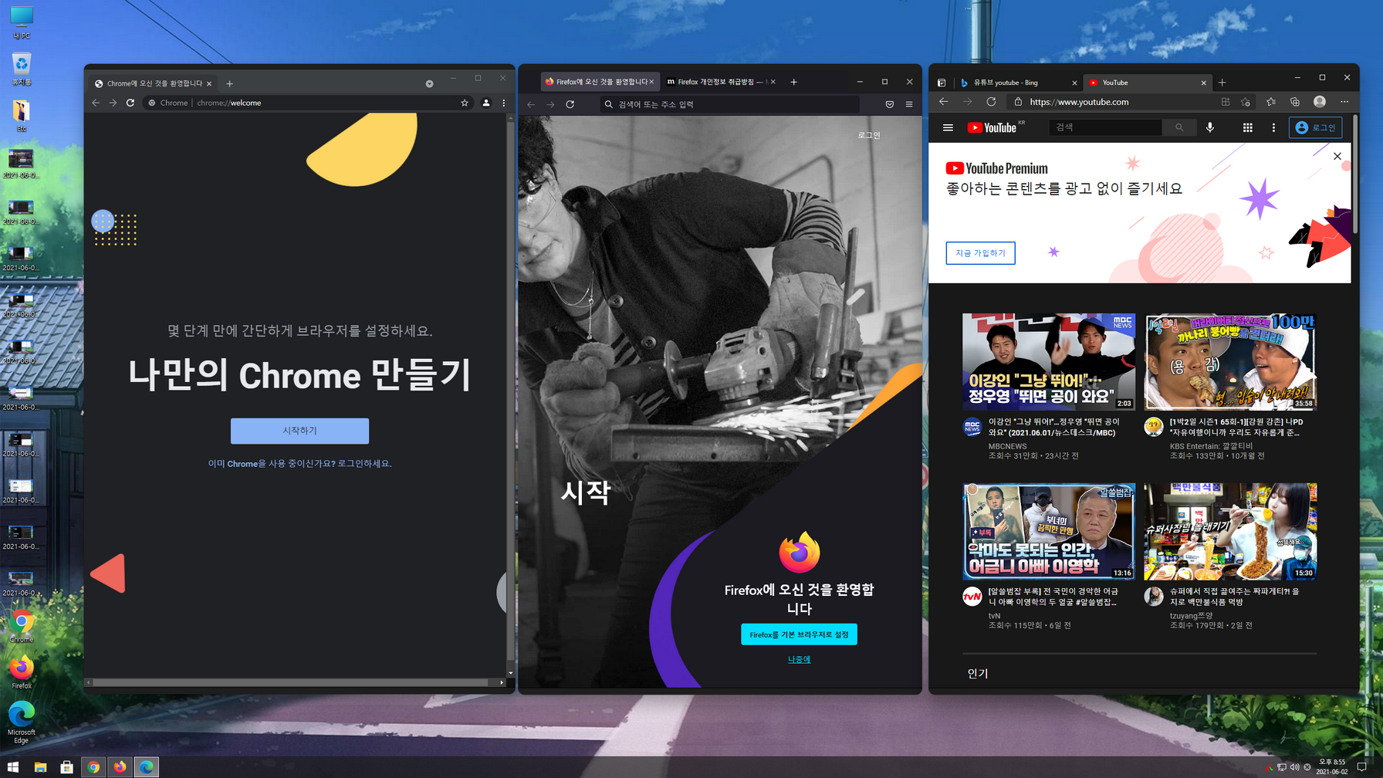Open the YouTube guide hamburger menu
Image resolution: width=1383 pixels, height=778 pixels.
948,128
